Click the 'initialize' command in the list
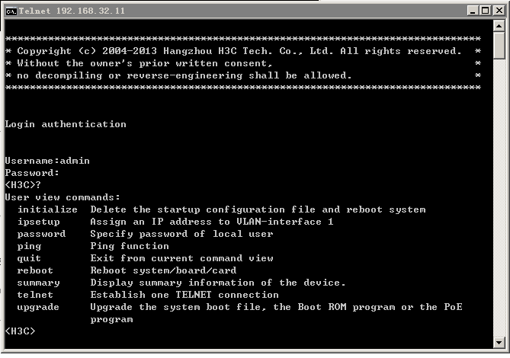This screenshot has height=358, width=510. pos(47,209)
